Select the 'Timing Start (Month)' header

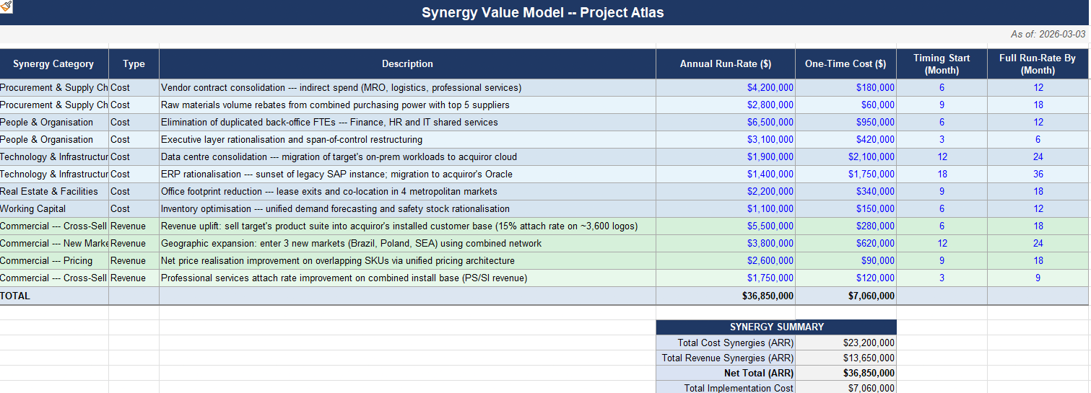(942, 64)
